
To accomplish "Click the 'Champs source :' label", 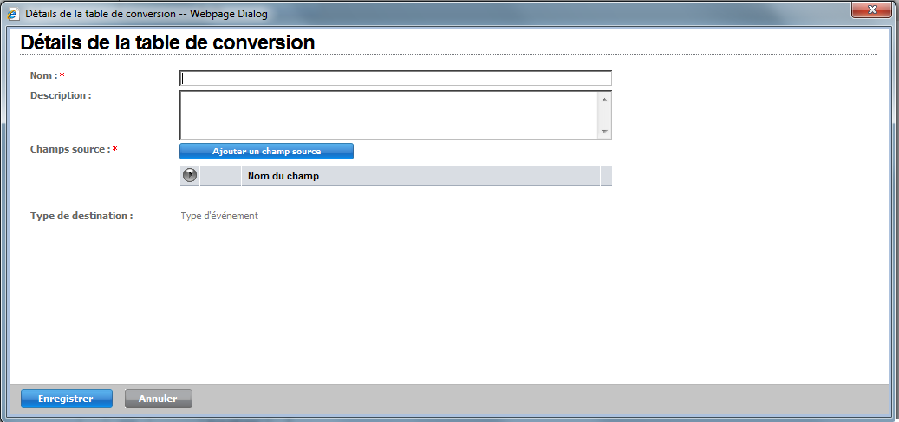I will (x=70, y=149).
